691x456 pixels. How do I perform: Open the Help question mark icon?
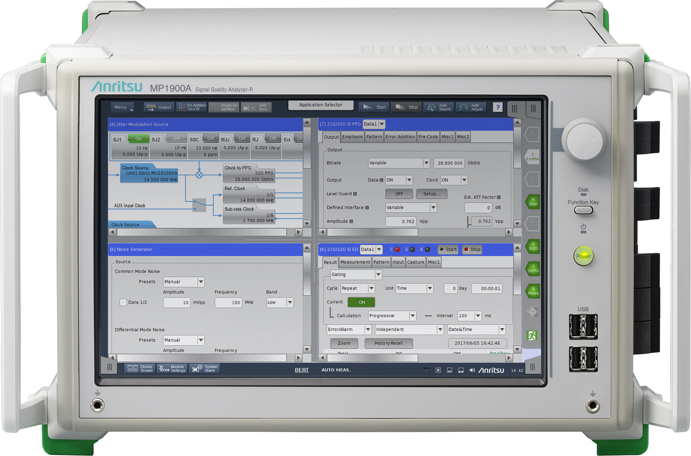498,107
